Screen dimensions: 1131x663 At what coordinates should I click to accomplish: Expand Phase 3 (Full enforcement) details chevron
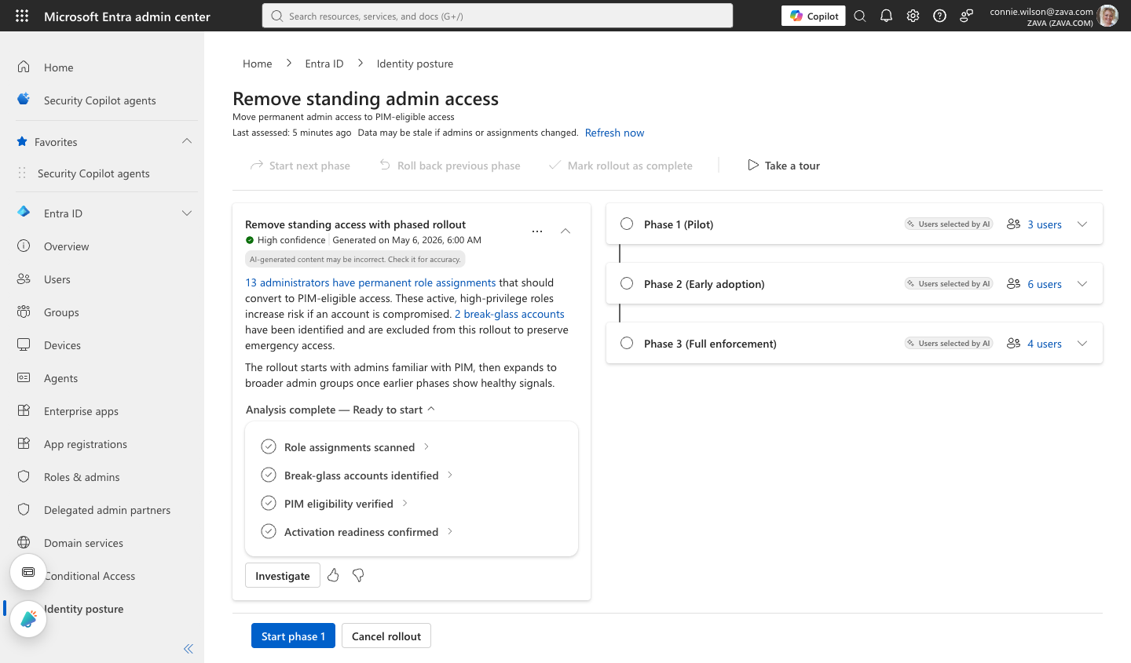tap(1082, 344)
